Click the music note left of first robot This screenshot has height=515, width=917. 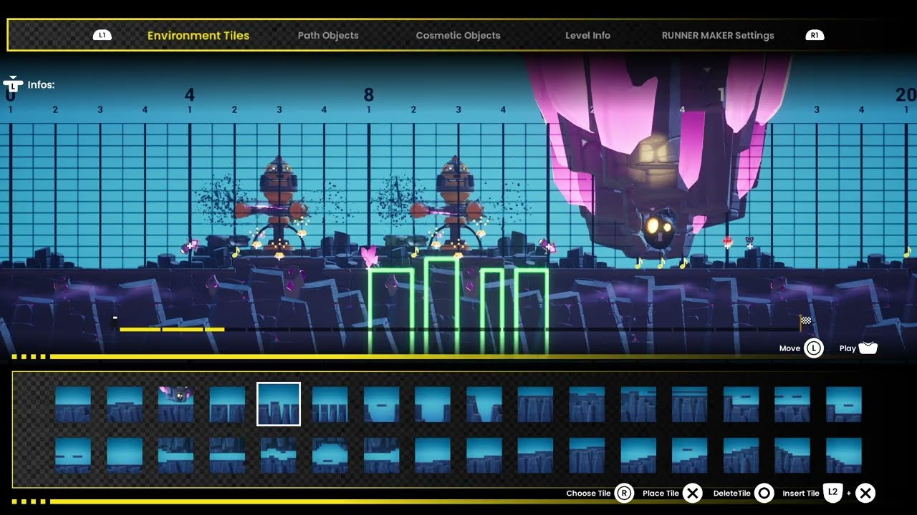pos(236,252)
